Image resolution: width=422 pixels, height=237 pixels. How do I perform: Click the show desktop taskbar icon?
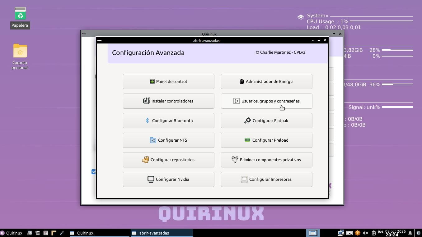(313, 233)
